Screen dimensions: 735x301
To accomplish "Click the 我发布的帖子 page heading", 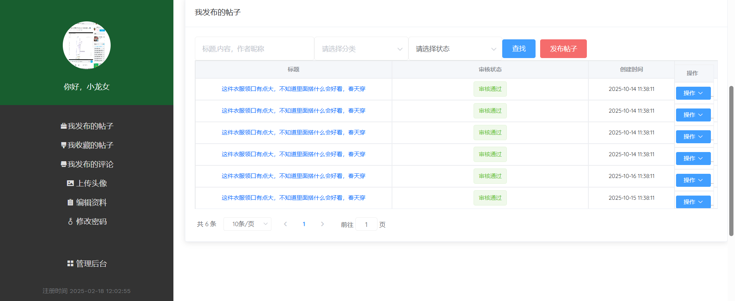I will [217, 12].
